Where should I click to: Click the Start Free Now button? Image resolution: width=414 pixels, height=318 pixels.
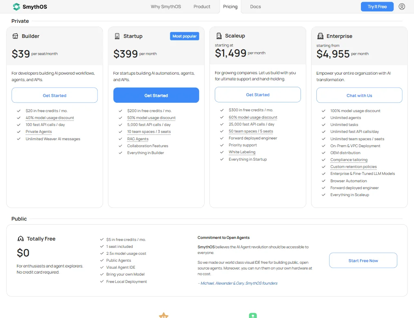(363, 260)
